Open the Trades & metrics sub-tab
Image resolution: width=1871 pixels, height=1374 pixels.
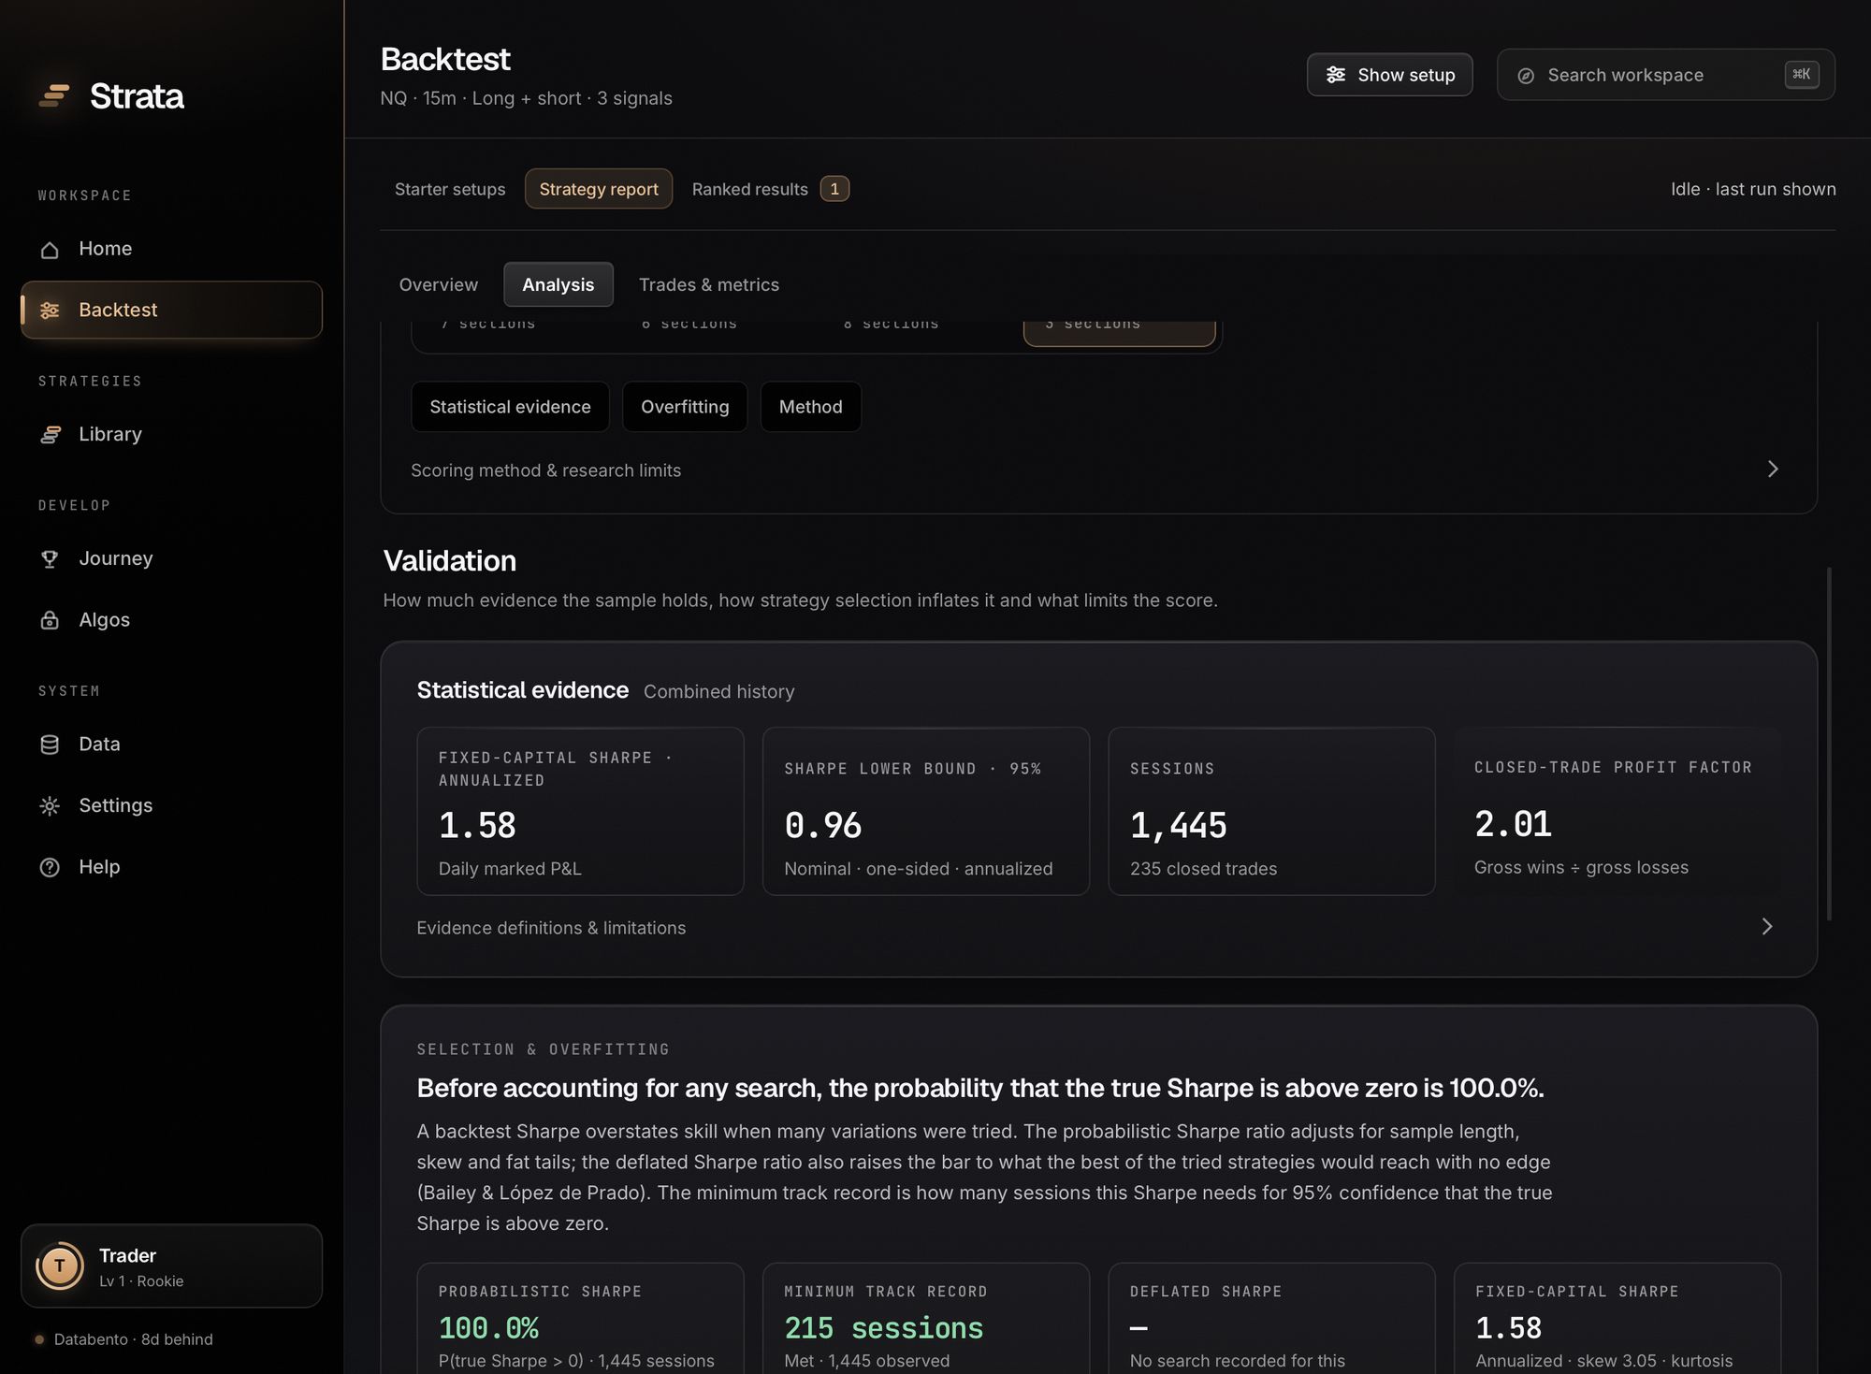click(709, 284)
